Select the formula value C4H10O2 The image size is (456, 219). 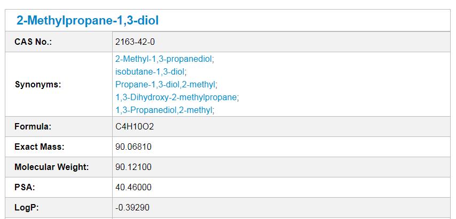pos(135,127)
